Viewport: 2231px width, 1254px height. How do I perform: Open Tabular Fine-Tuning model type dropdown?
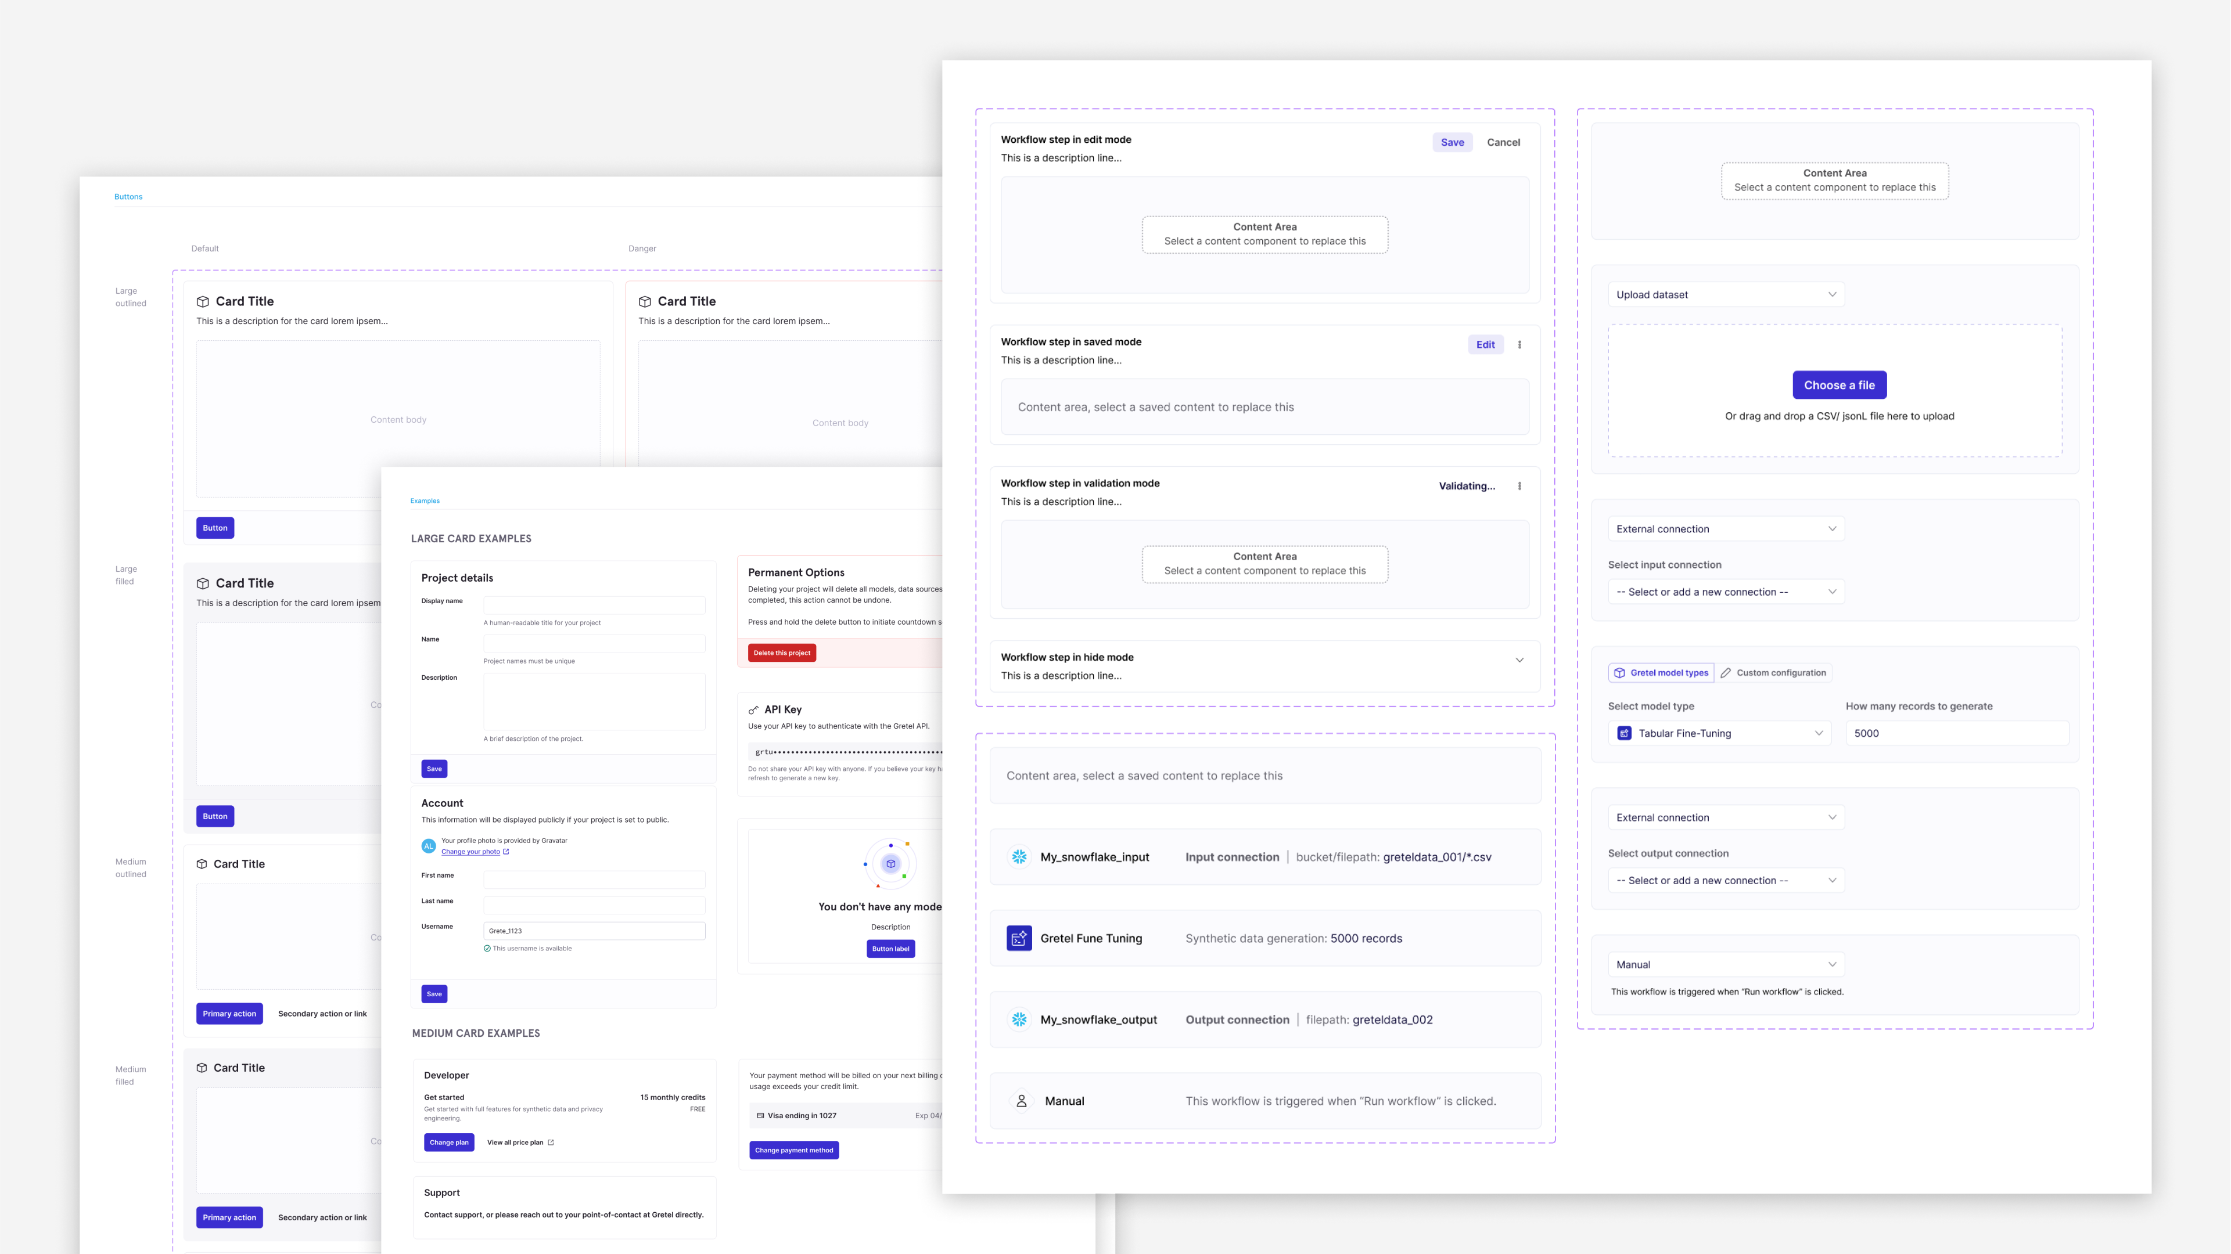[x=1719, y=733]
